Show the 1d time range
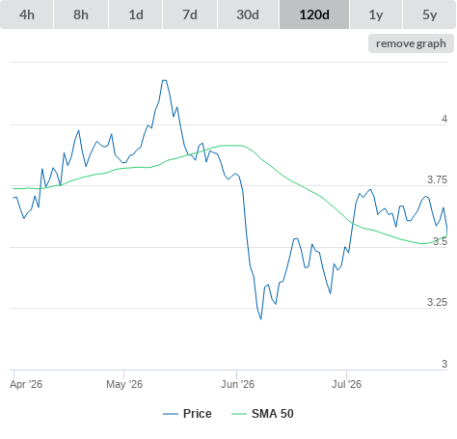Image resolution: width=457 pixels, height=439 pixels. [x=136, y=14]
